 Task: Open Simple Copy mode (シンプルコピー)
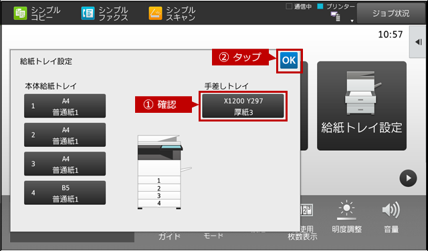[37, 13]
